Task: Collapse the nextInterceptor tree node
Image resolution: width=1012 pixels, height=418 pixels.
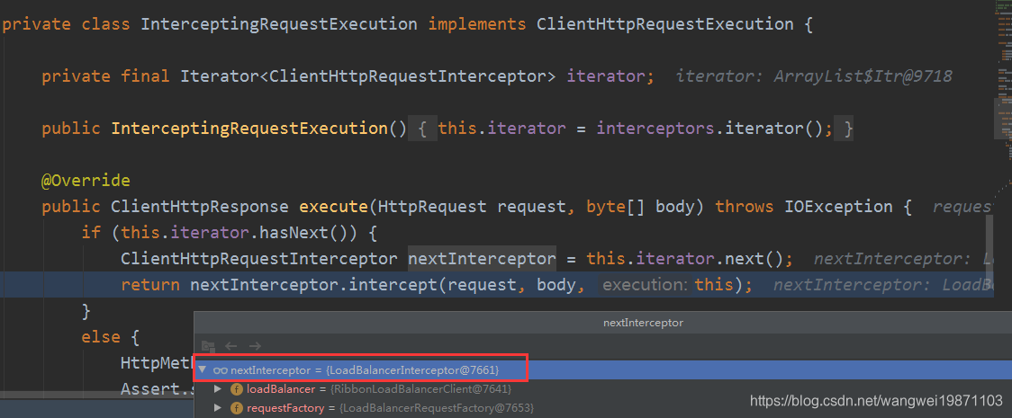Action: pyautogui.click(x=203, y=370)
